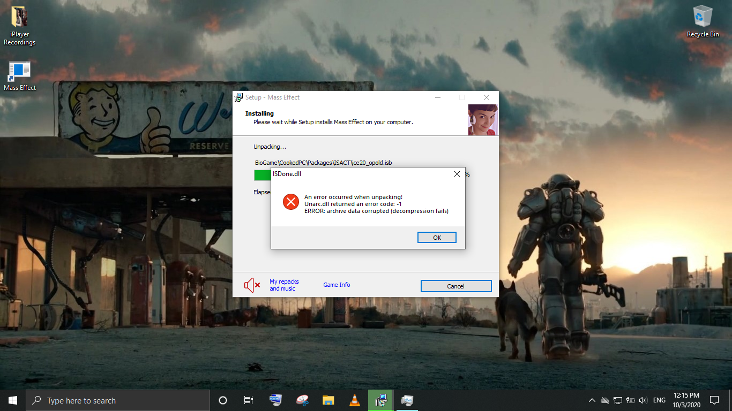Viewport: 732px width, 411px height.
Task: Close the ISDone.dll error dialog
Action: pyautogui.click(x=457, y=174)
